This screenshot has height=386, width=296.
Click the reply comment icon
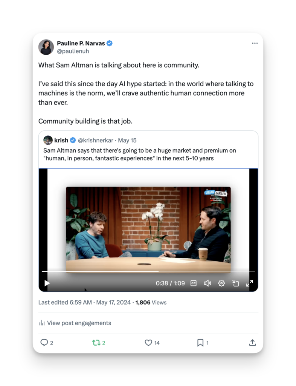(44, 343)
